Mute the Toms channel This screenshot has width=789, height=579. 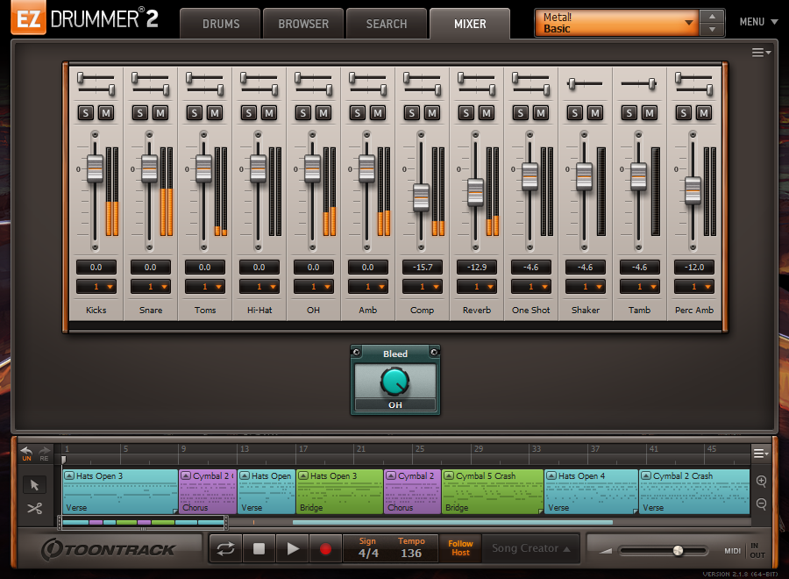click(x=215, y=113)
